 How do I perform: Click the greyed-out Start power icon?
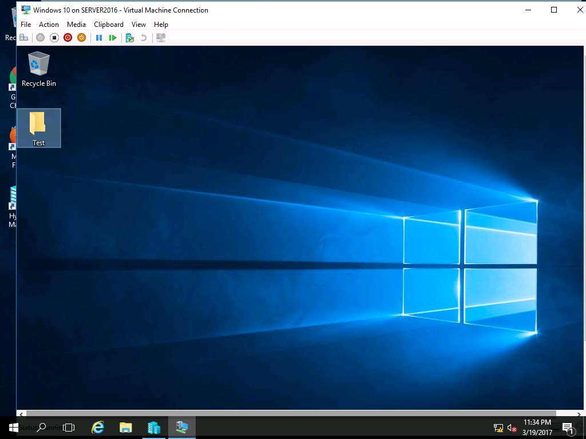(x=41, y=38)
